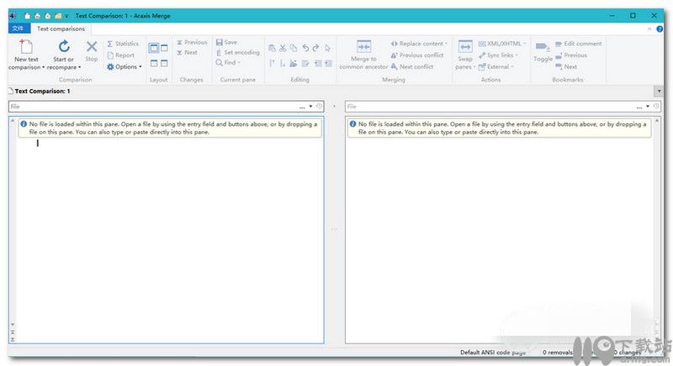This screenshot has width=673, height=366.
Task: Click third icon in Editing group's bottom row
Action: tap(294, 63)
